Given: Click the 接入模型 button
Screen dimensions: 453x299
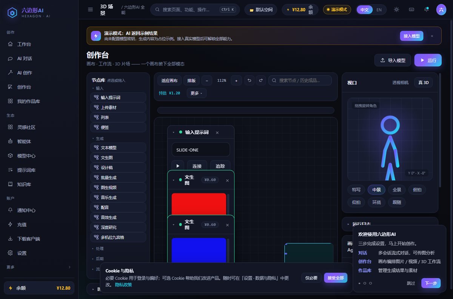Looking at the screenshot, I should coord(411,36).
